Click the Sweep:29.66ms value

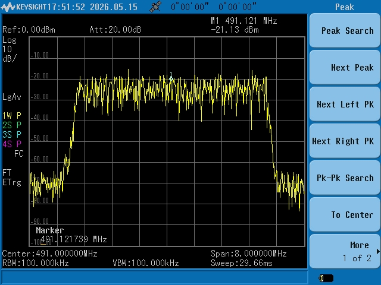242,263
